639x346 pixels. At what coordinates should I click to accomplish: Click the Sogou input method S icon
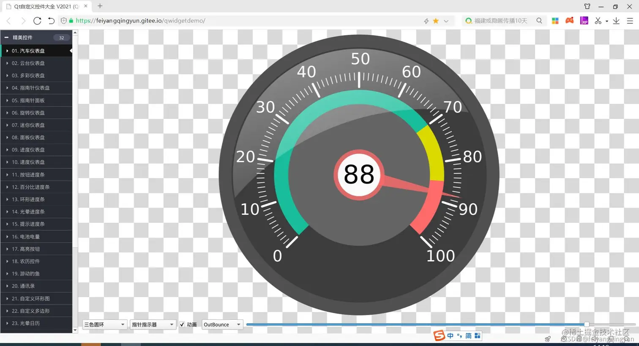[x=440, y=336]
